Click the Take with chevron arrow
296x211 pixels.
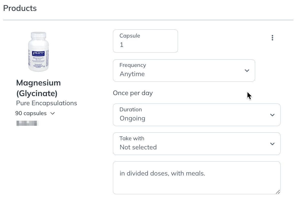[272, 144]
